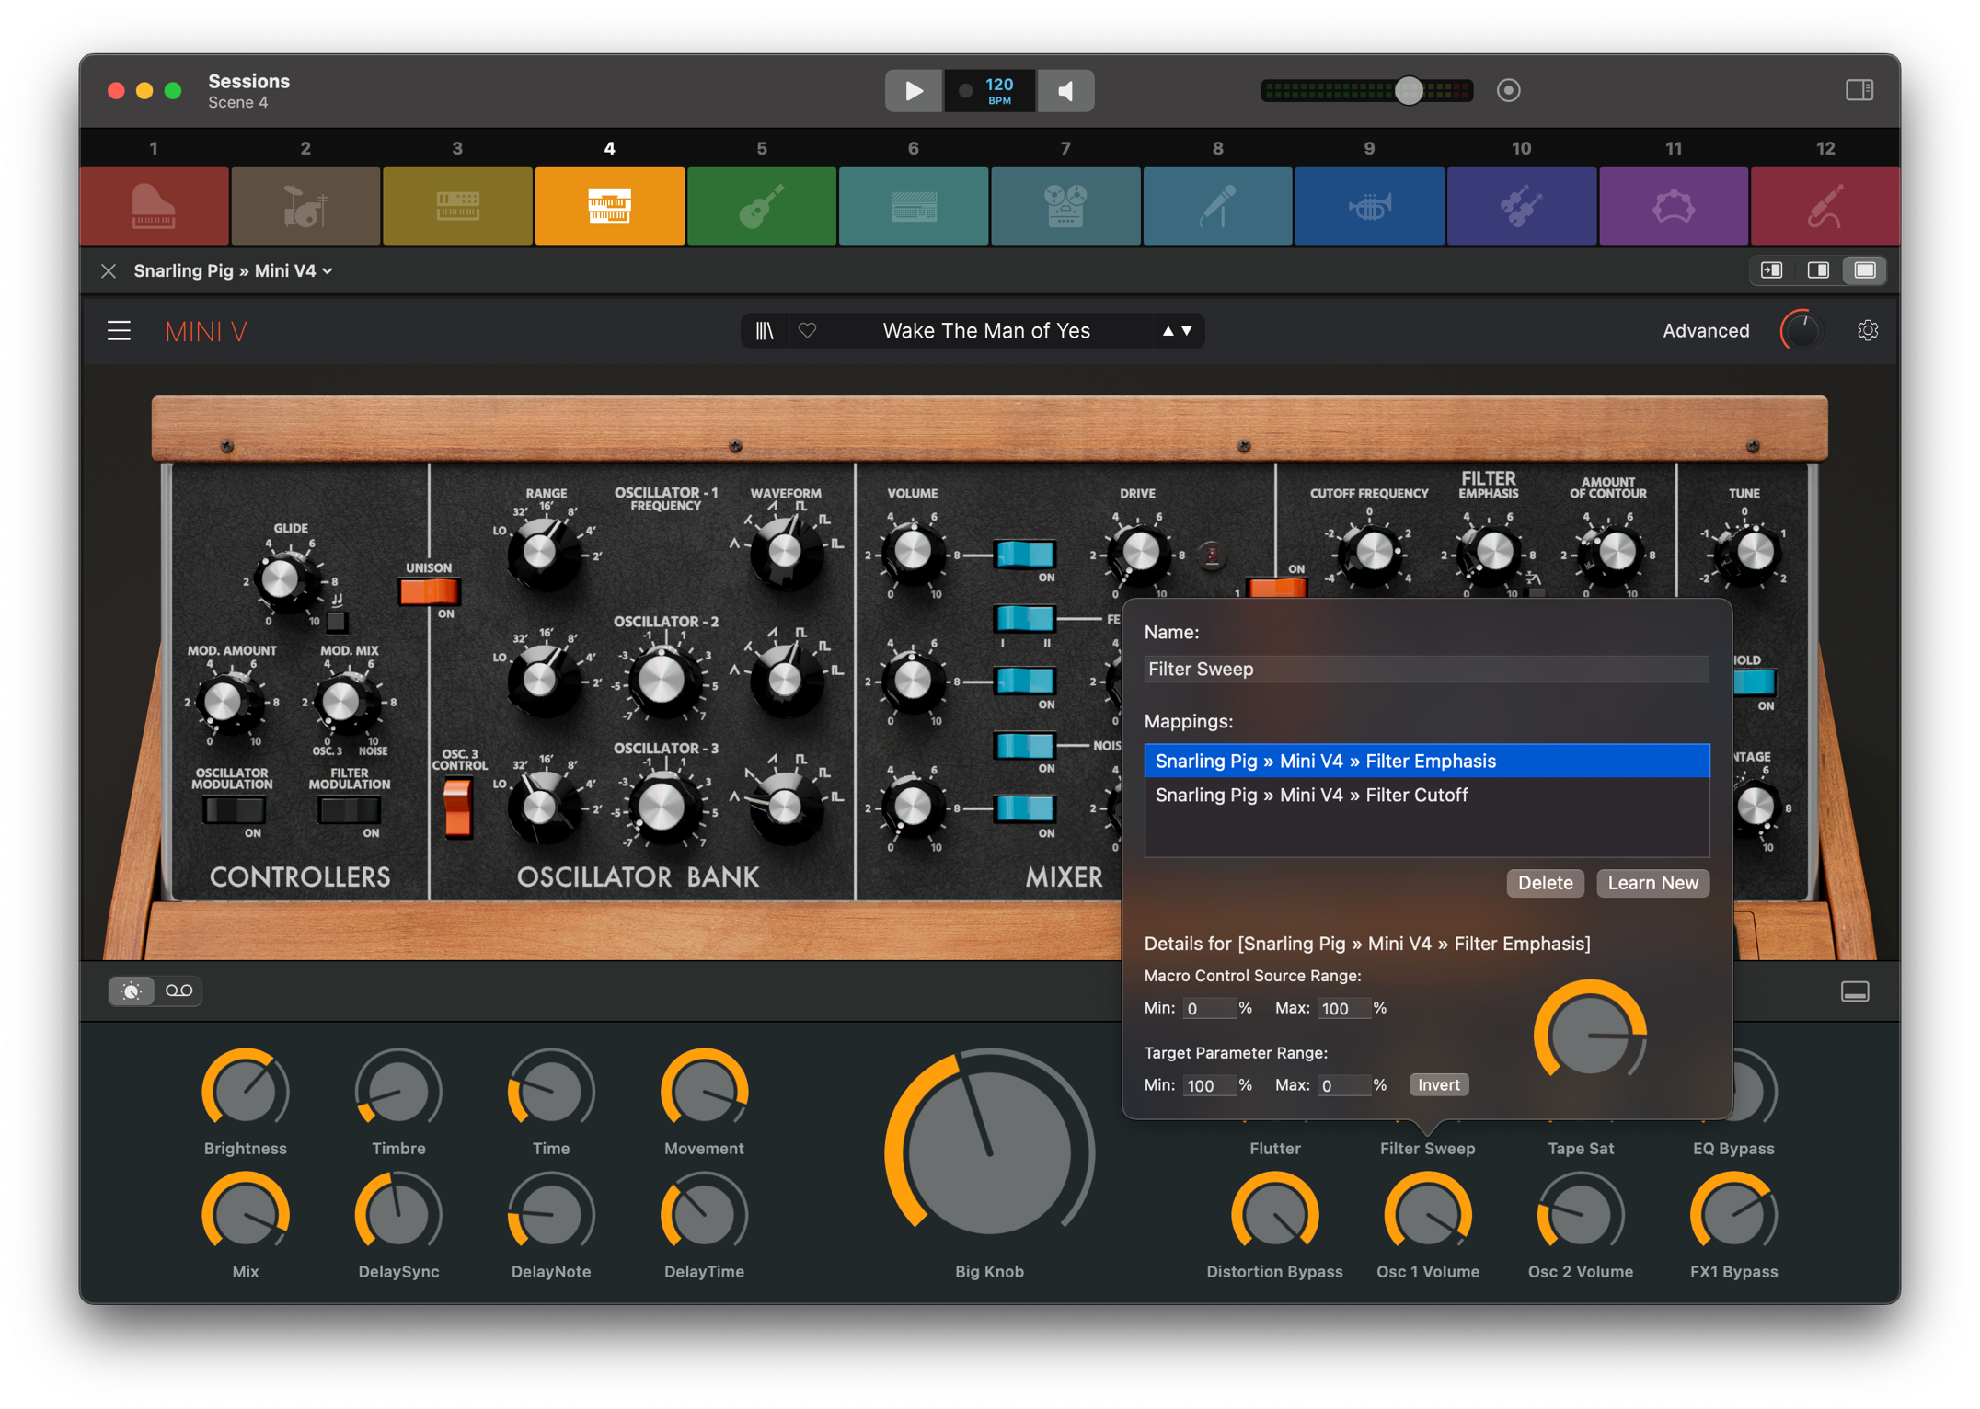
Task: Click the Advanced button
Action: tap(1706, 331)
